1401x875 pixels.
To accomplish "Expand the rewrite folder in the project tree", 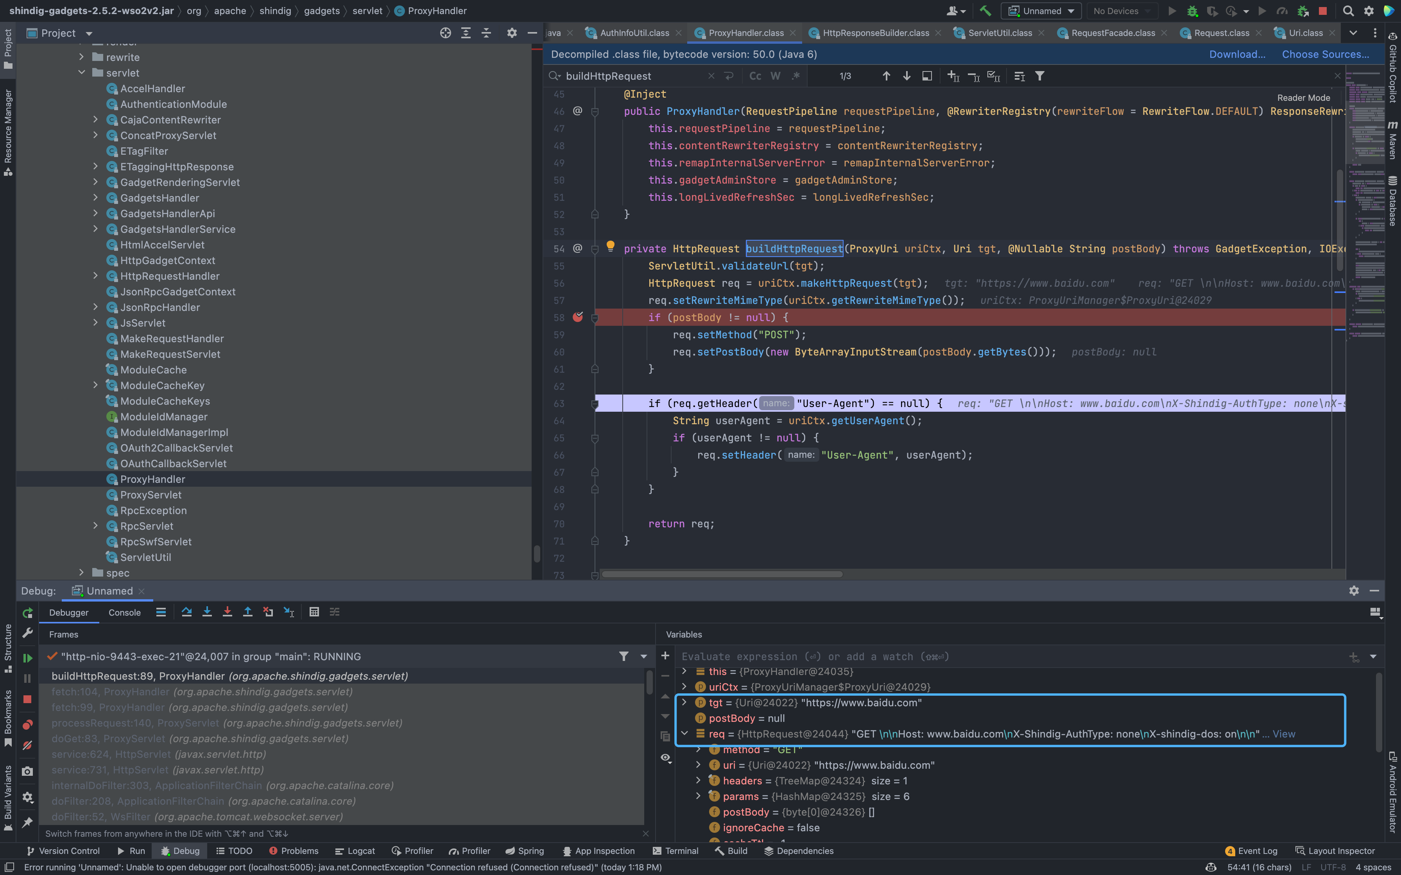I will click(82, 57).
